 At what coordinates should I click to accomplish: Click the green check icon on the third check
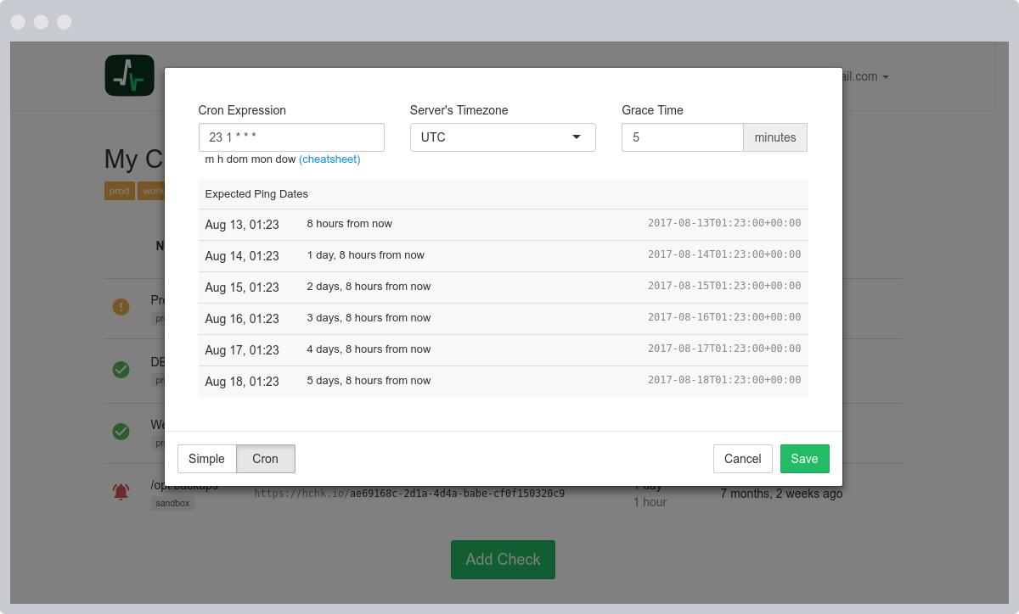121,433
